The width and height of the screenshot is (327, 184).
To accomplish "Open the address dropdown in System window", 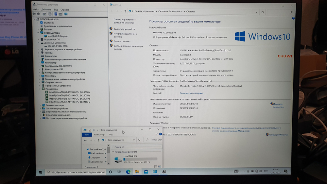I will point(256,12).
